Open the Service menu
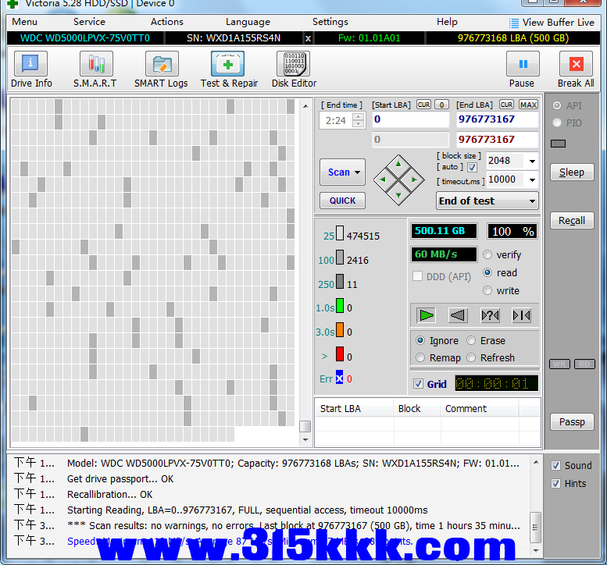 tap(89, 22)
